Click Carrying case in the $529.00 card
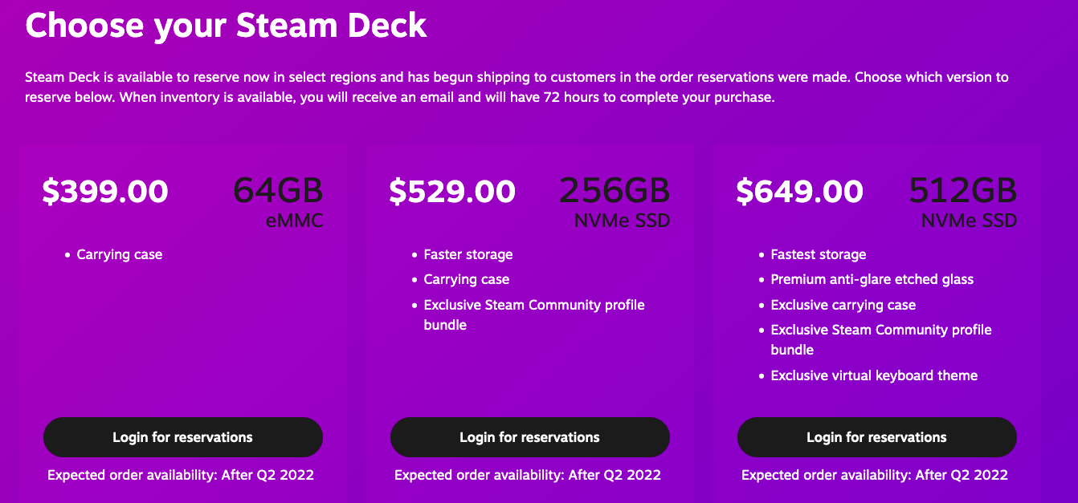The height and width of the screenshot is (503, 1078). point(467,280)
